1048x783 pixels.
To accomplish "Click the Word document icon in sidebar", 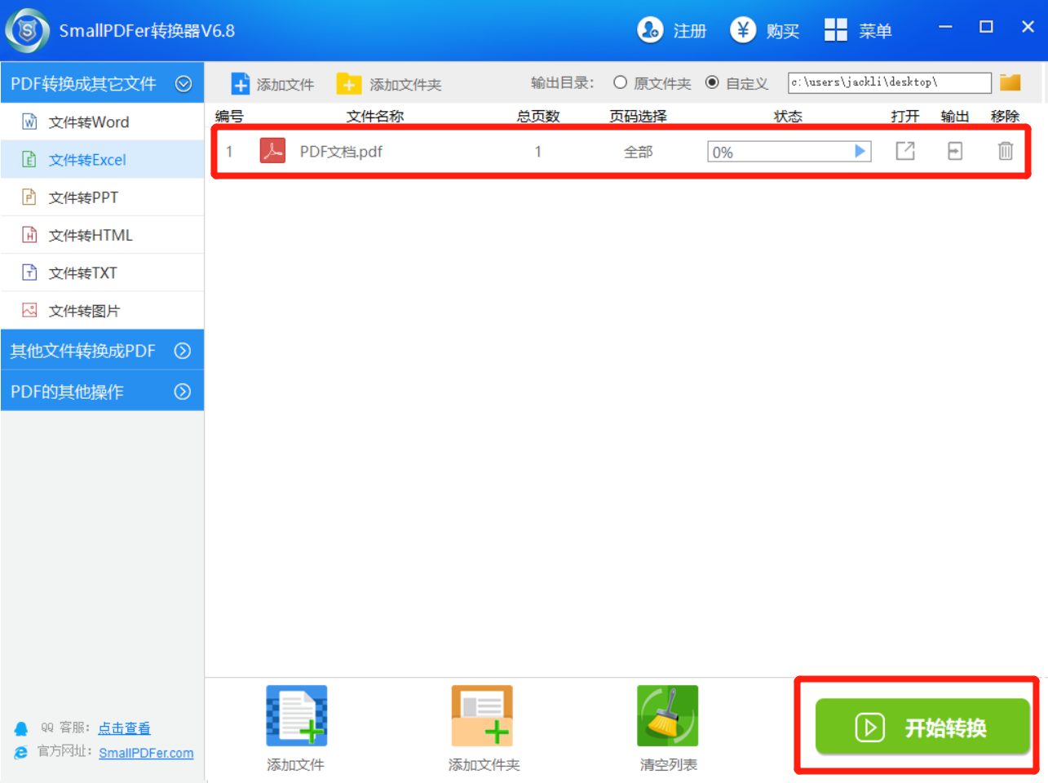I will (29, 122).
